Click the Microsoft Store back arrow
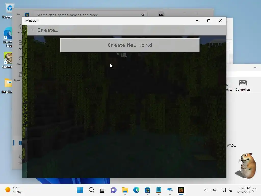261x196 pixels. (x=18, y=15)
